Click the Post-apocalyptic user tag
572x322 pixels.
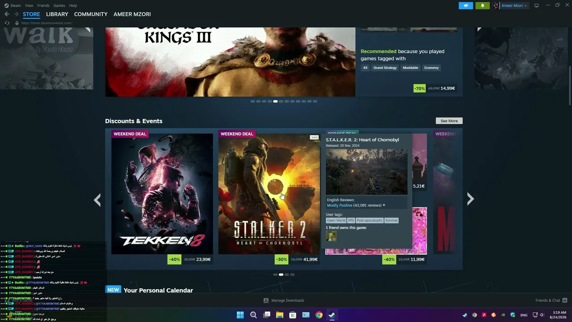coord(370,220)
